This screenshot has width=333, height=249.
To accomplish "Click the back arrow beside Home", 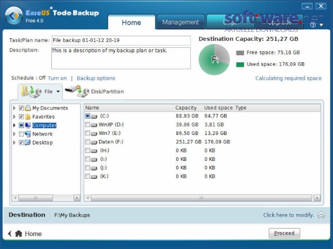I will [9, 234].
